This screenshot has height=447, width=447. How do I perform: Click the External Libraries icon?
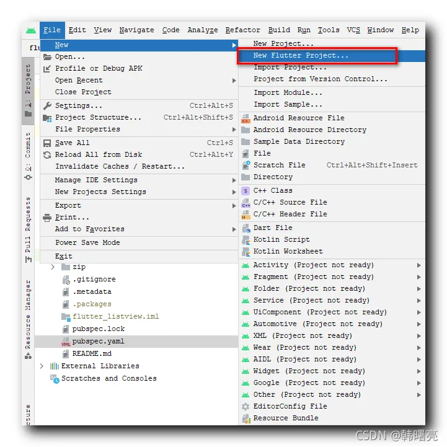(x=54, y=366)
